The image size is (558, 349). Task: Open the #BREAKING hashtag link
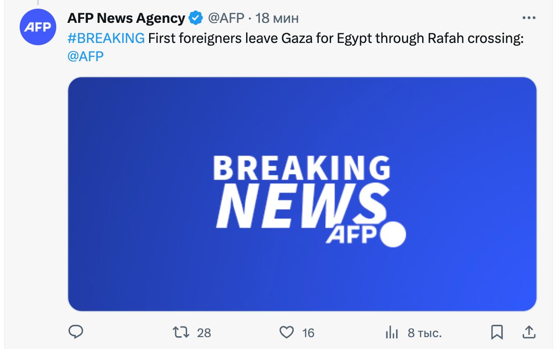[x=106, y=38]
